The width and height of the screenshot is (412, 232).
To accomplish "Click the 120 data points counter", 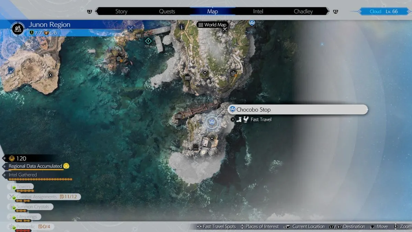I will pyautogui.click(x=18, y=158).
